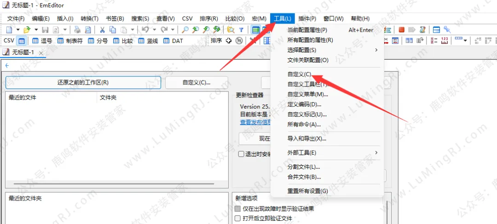Click the Line numbers icon

[x=434, y=40]
